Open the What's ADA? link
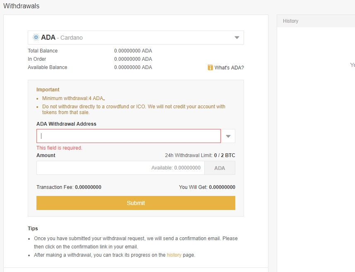This screenshot has width=355, height=272. coord(229,67)
